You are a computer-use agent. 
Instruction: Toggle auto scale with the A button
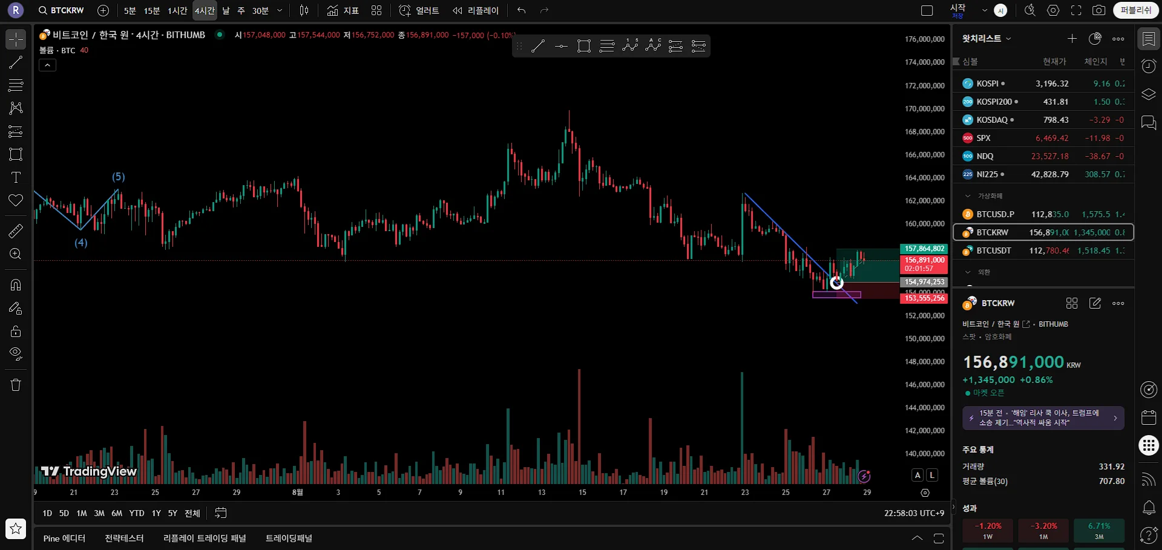917,475
